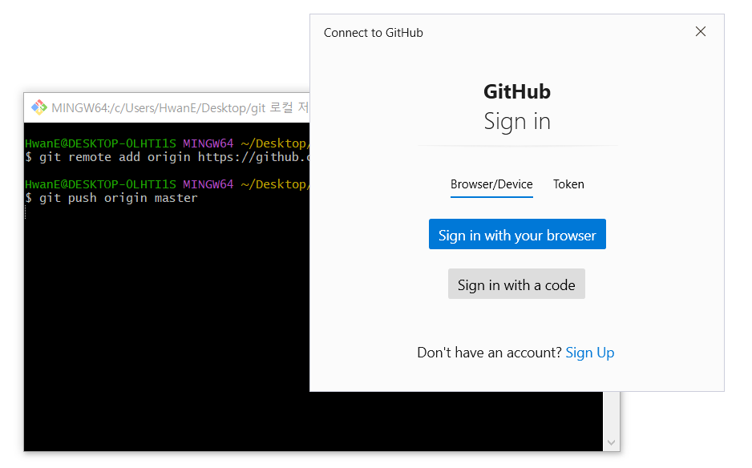Select the Browser/Device tab
The width and height of the screenshot is (752, 468).
(x=491, y=184)
